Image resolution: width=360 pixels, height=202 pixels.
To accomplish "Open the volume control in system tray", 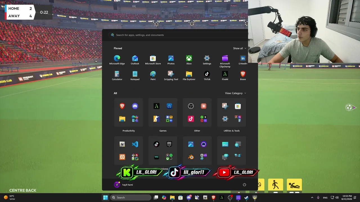I will [x=337, y=198].
